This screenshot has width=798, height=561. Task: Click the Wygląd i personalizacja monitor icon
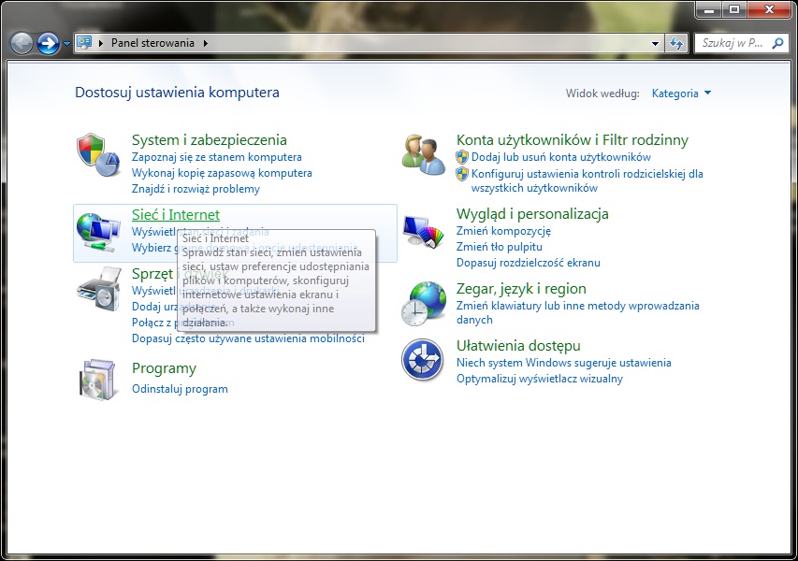coord(424,232)
